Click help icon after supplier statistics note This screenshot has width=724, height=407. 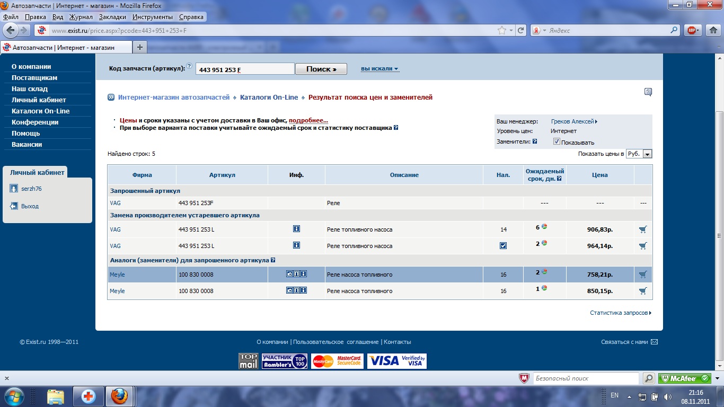pos(396,128)
